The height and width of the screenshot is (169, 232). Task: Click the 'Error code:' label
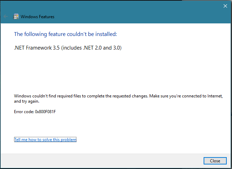24,112
